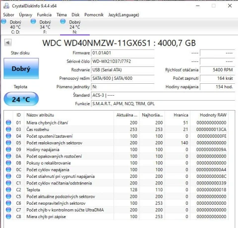The height and width of the screenshot is (228, 238).
Task: Click the power-on hours value 154 hod.
Action: 217,87
